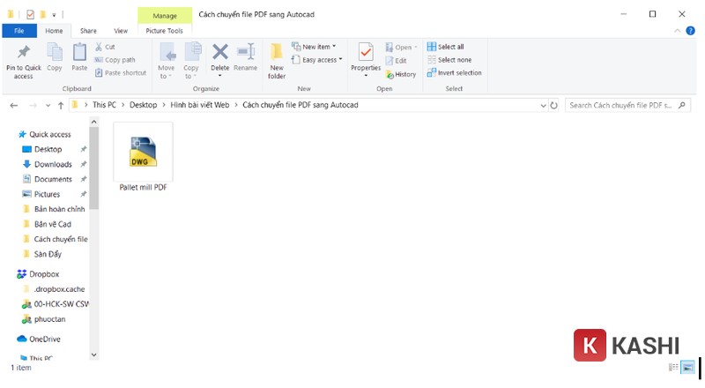Open Help question mark icon

point(690,31)
